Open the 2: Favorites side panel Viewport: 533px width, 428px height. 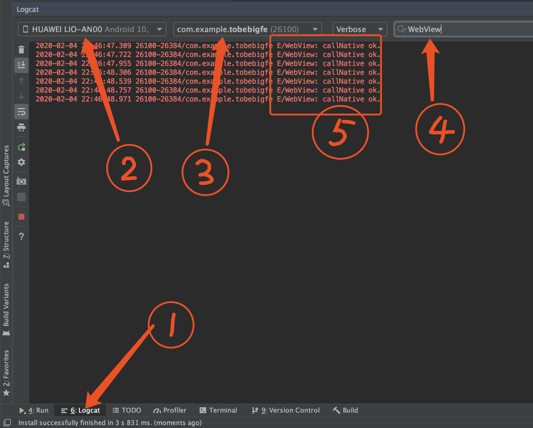point(6,373)
